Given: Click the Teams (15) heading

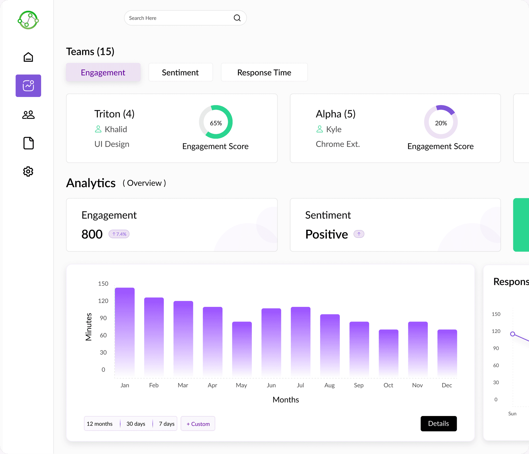Looking at the screenshot, I should coord(90,51).
